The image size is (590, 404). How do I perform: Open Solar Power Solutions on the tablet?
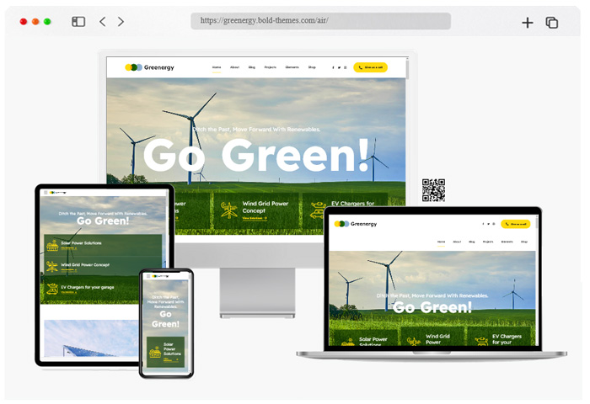click(x=103, y=245)
